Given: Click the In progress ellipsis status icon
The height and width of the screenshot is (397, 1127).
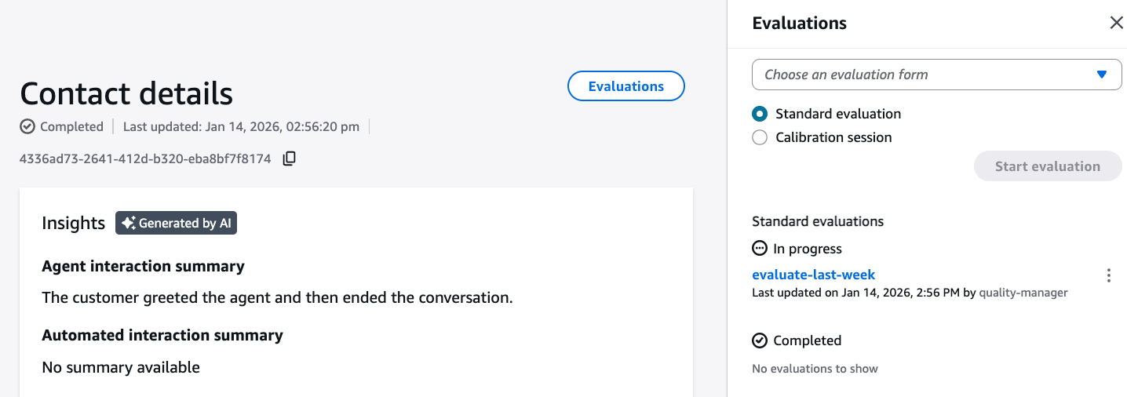Looking at the screenshot, I should [x=759, y=249].
